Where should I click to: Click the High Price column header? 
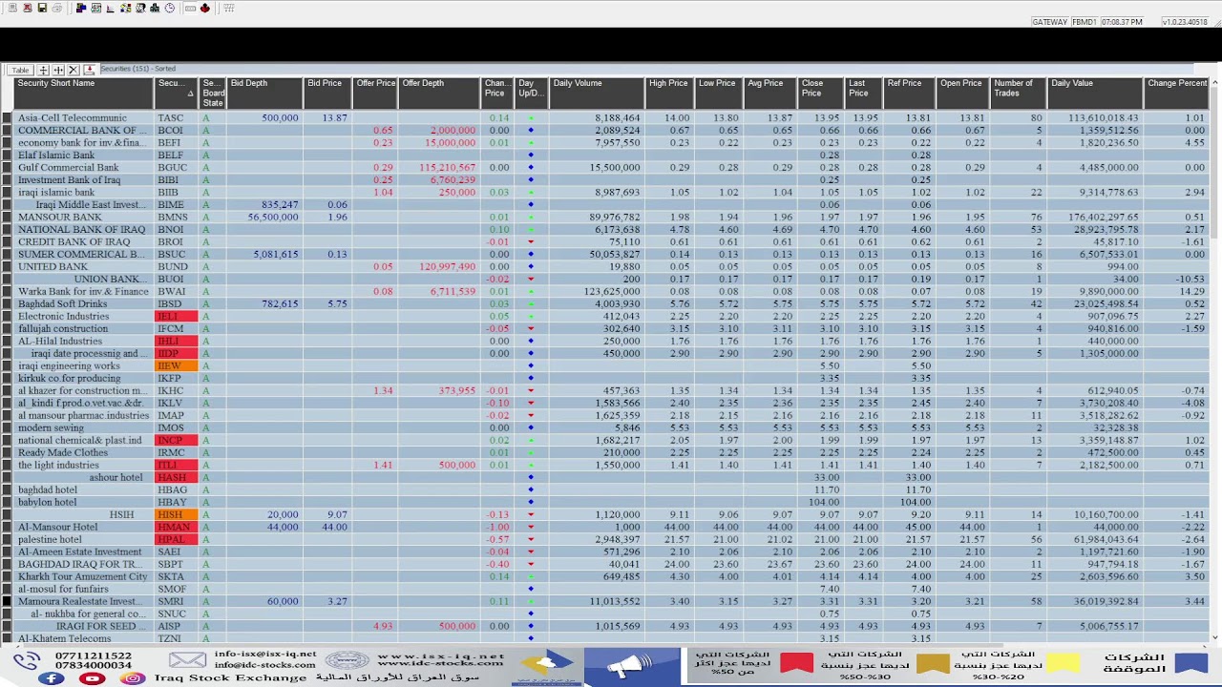click(x=669, y=93)
